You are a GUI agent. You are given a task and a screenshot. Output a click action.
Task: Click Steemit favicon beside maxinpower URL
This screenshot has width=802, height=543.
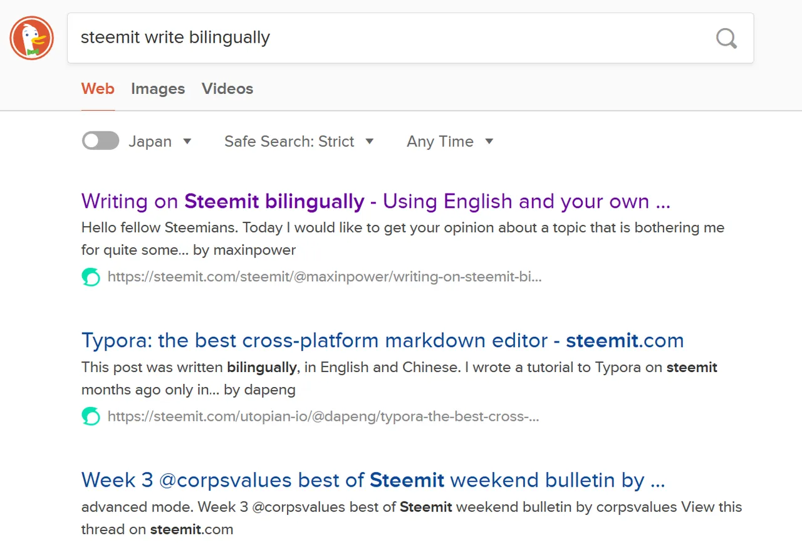point(91,277)
